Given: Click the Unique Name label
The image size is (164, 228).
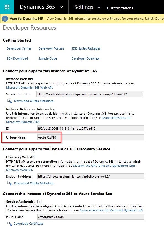Looking at the screenshot, I should click(16, 137).
